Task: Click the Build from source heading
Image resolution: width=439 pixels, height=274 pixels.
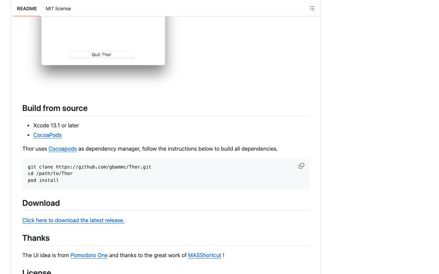Action: coord(55,108)
